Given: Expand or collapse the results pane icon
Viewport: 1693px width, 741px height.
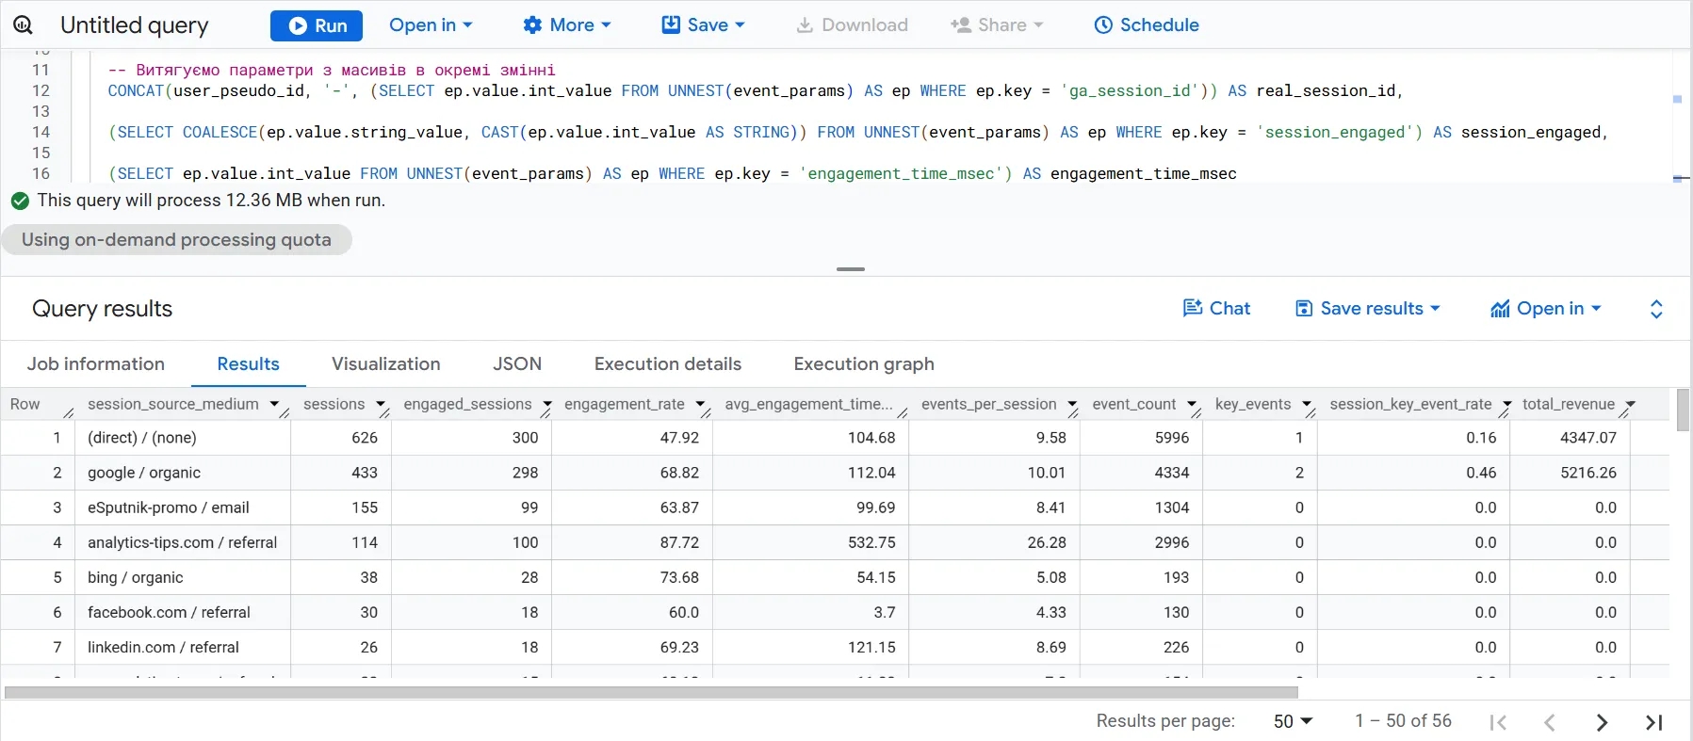Looking at the screenshot, I should tap(1656, 309).
